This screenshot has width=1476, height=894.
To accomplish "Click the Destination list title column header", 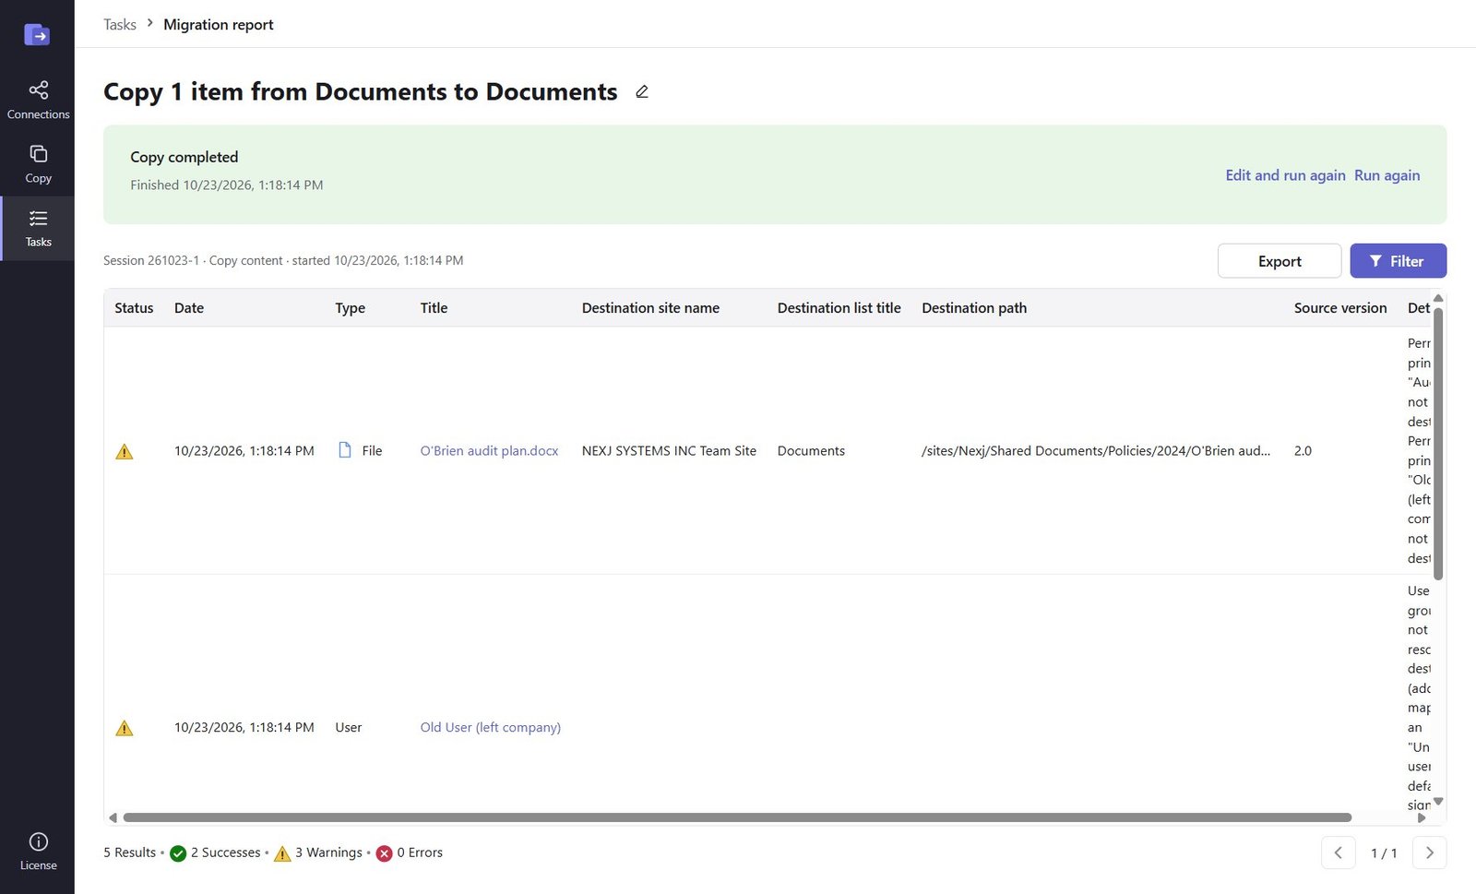I will 839,308.
